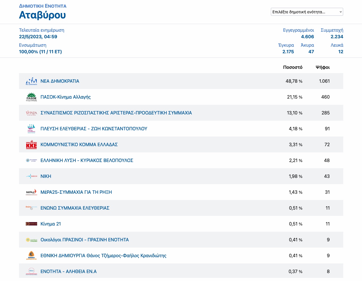The image size is (362, 281).
Task: Click the 1,43 % percentage
Action: tap(296, 192)
